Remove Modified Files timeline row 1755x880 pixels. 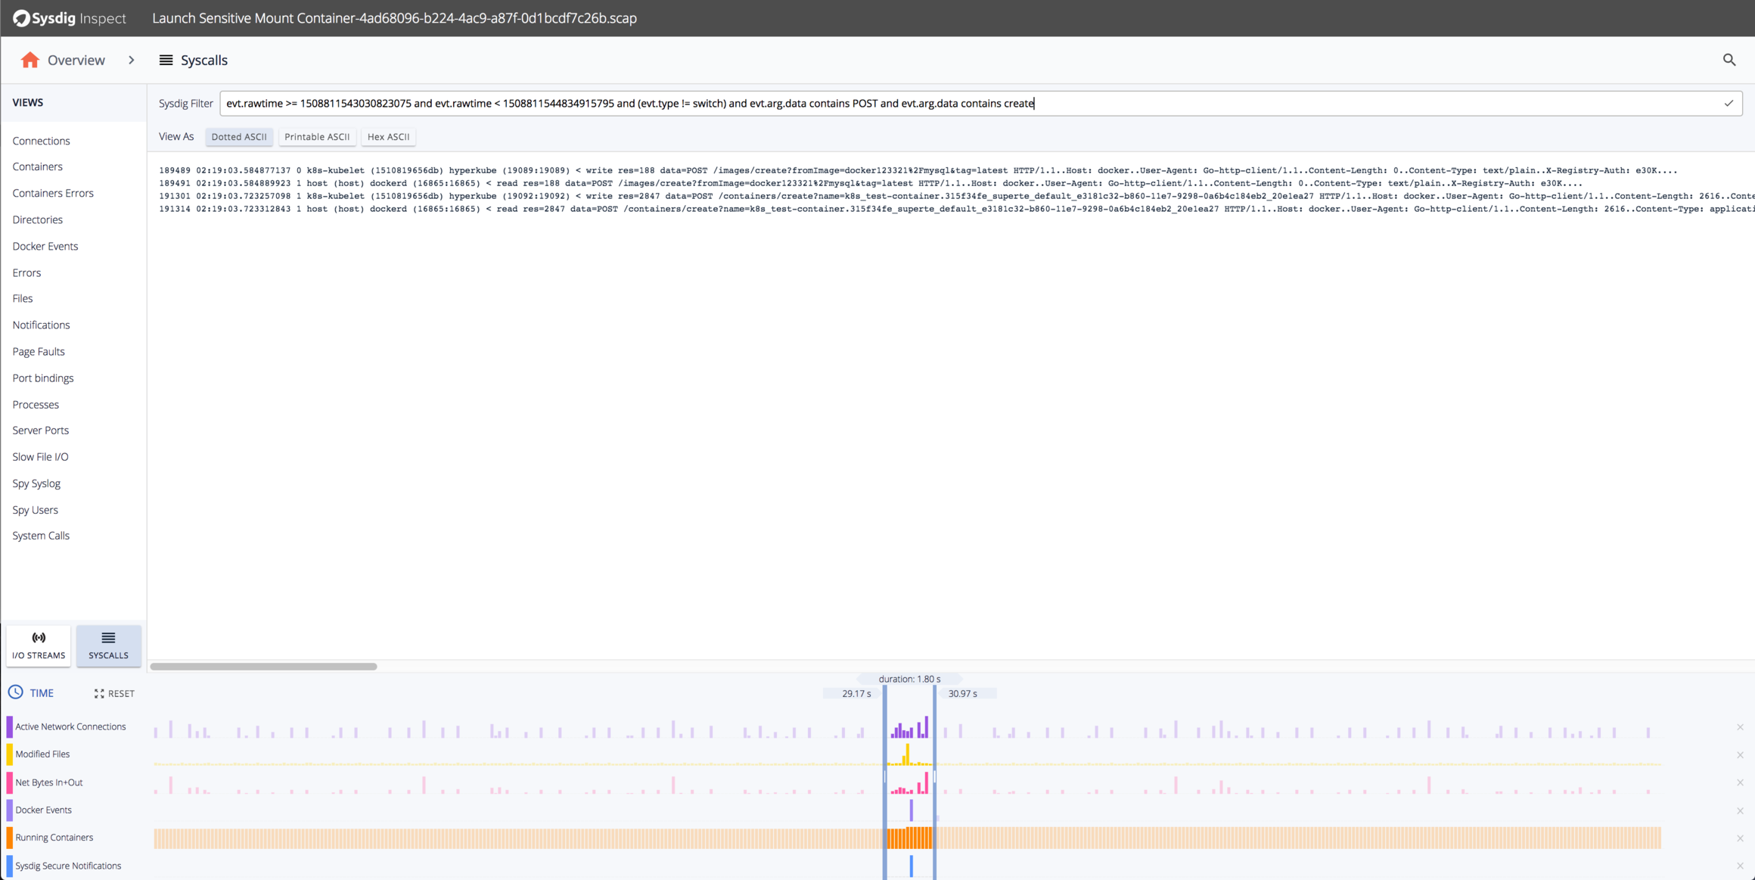pos(1740,755)
